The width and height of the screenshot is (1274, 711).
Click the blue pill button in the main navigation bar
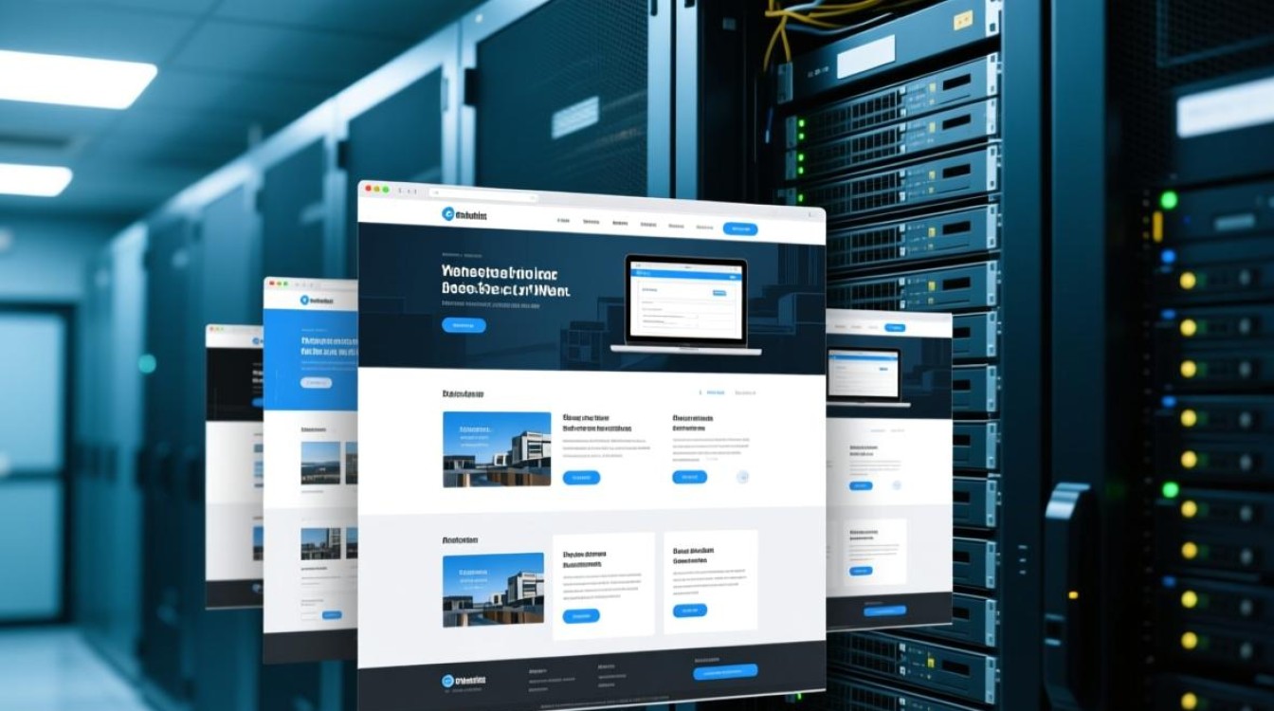tap(739, 228)
